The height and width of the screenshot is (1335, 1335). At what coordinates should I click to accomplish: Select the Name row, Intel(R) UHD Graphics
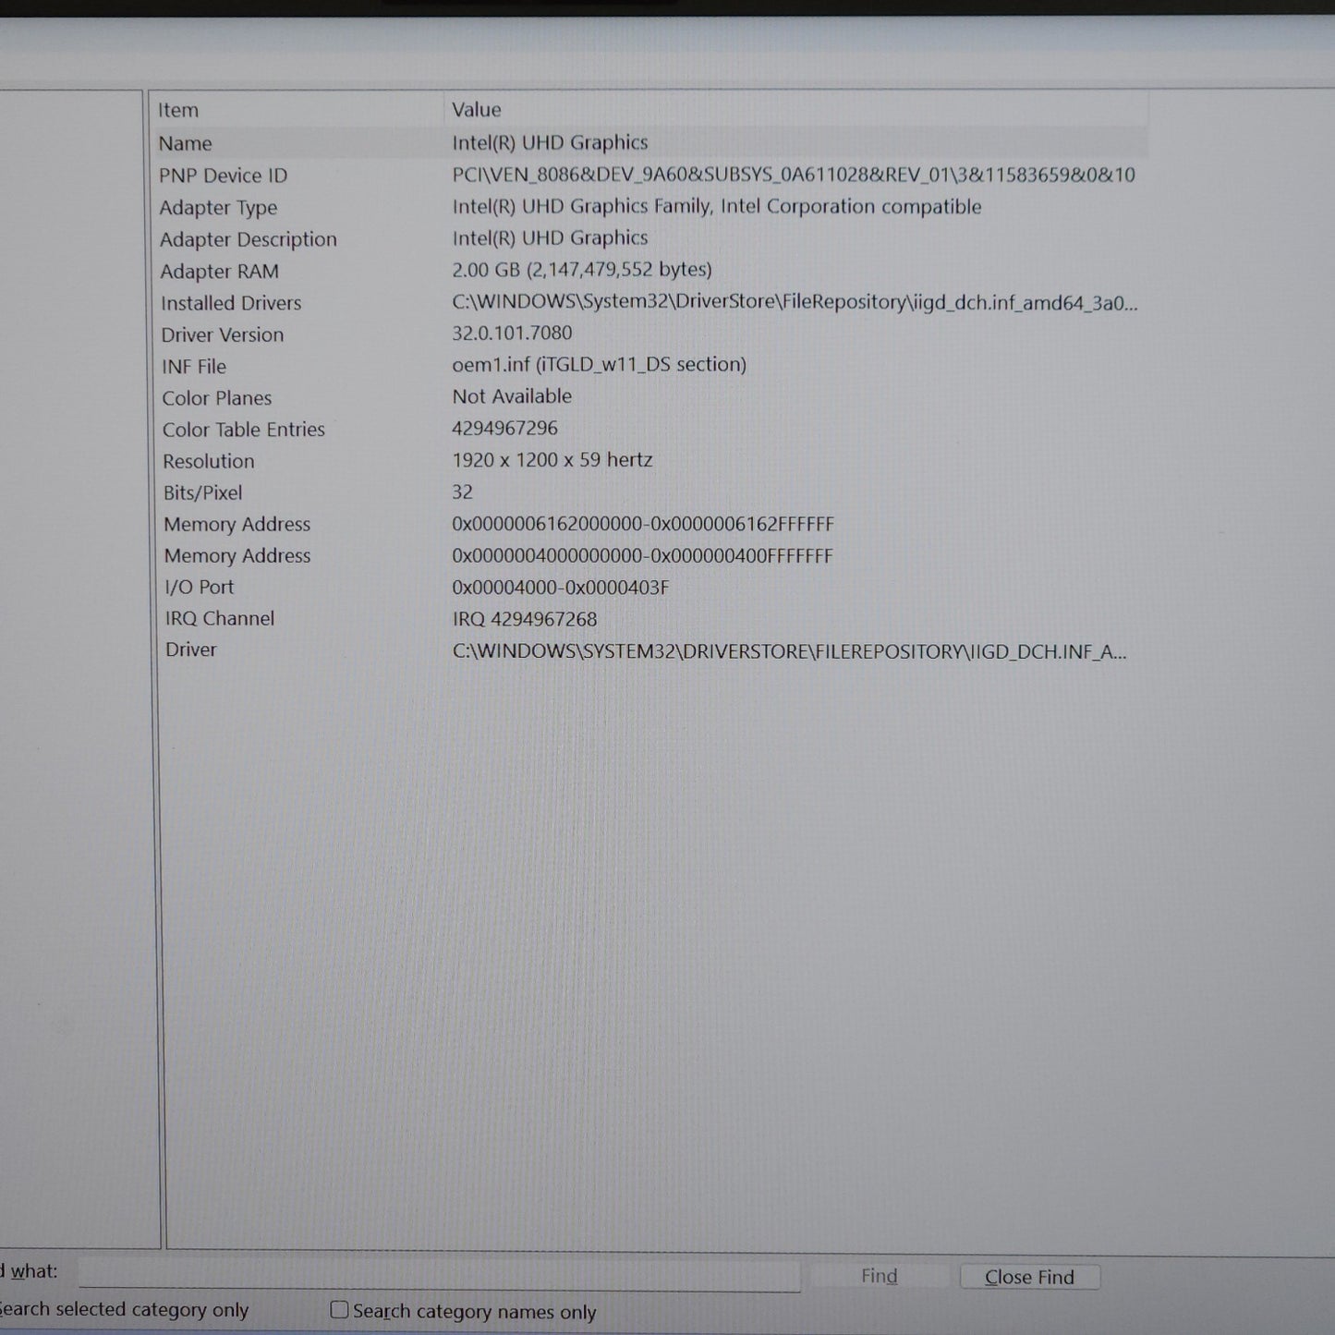[550, 143]
